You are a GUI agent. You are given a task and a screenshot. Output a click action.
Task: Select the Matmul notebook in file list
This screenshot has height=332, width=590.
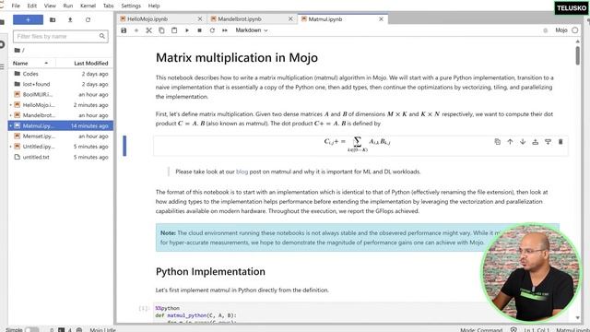61,125
